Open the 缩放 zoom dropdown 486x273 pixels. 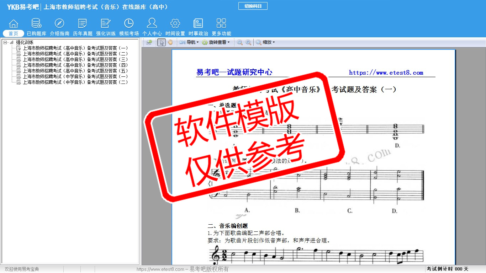(x=265, y=42)
